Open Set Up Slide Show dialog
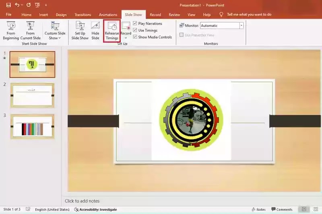This screenshot has height=214, width=322. pos(80,31)
